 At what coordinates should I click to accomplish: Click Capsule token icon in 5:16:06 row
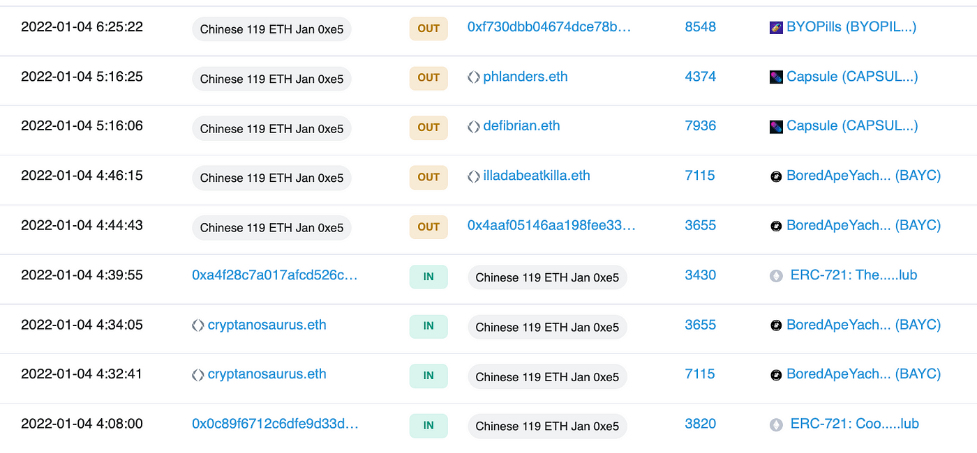tap(776, 127)
